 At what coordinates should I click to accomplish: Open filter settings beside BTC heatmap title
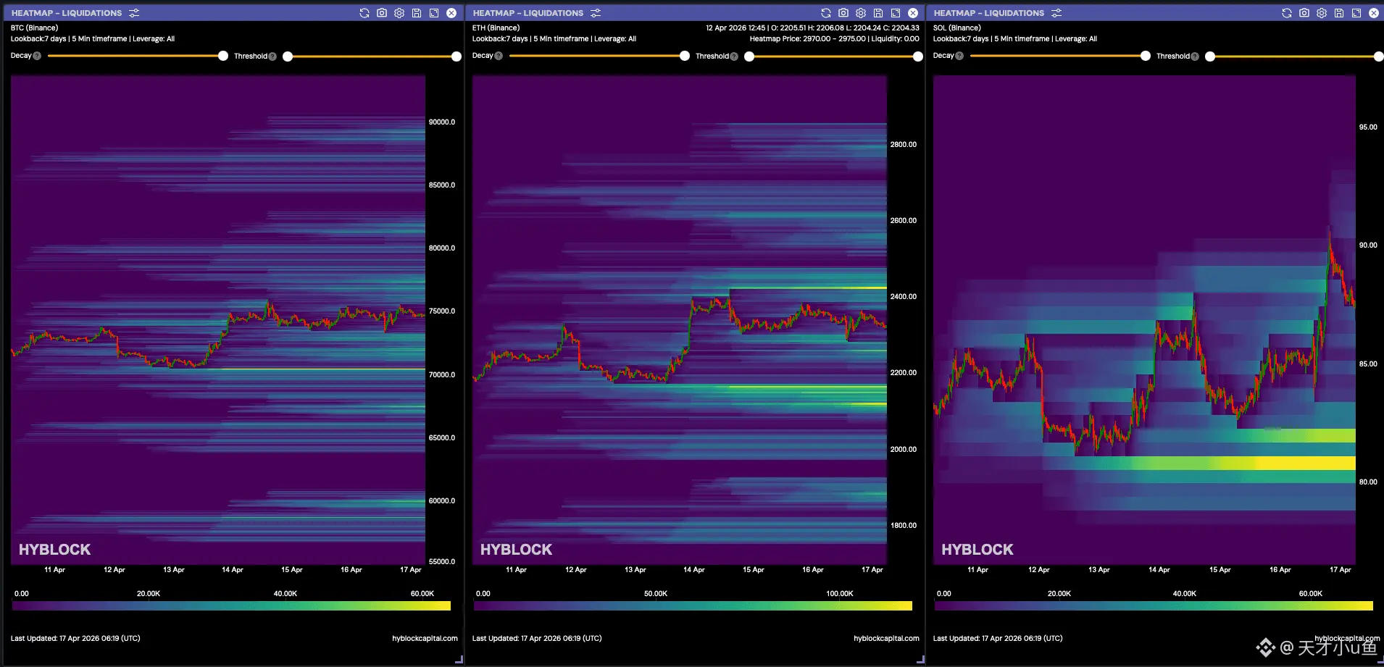point(134,13)
